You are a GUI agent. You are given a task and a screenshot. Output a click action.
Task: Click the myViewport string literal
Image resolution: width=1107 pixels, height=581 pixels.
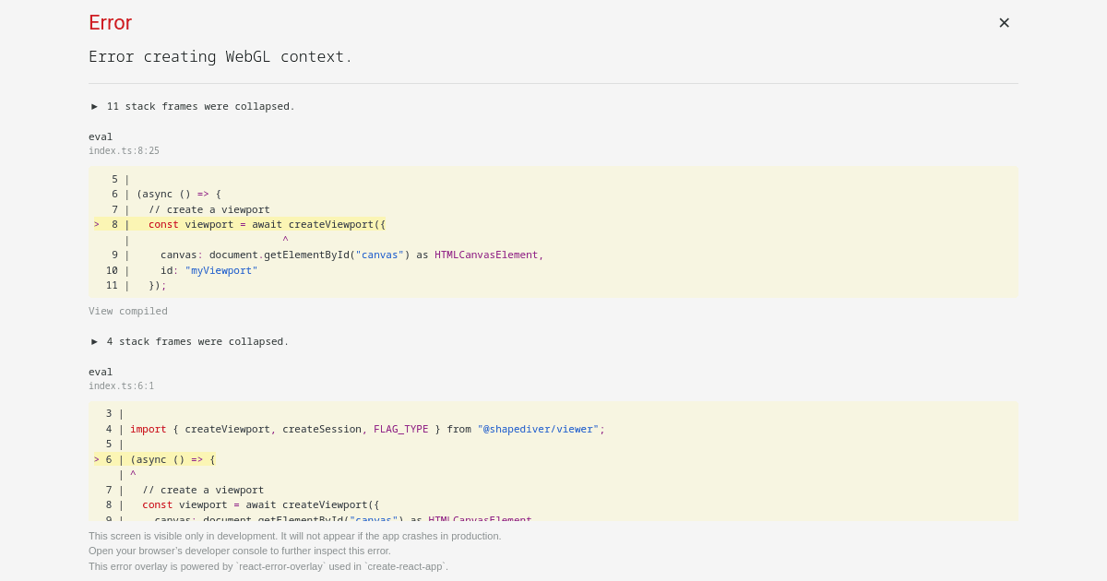click(x=220, y=270)
